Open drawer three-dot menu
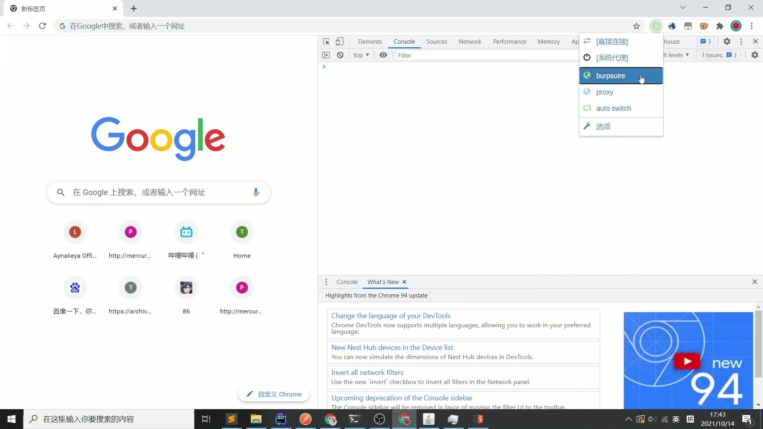Image resolution: width=763 pixels, height=429 pixels. 326,282
